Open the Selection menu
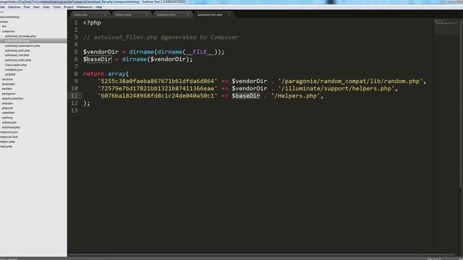This screenshot has width=463, height=260. coord(14,6)
